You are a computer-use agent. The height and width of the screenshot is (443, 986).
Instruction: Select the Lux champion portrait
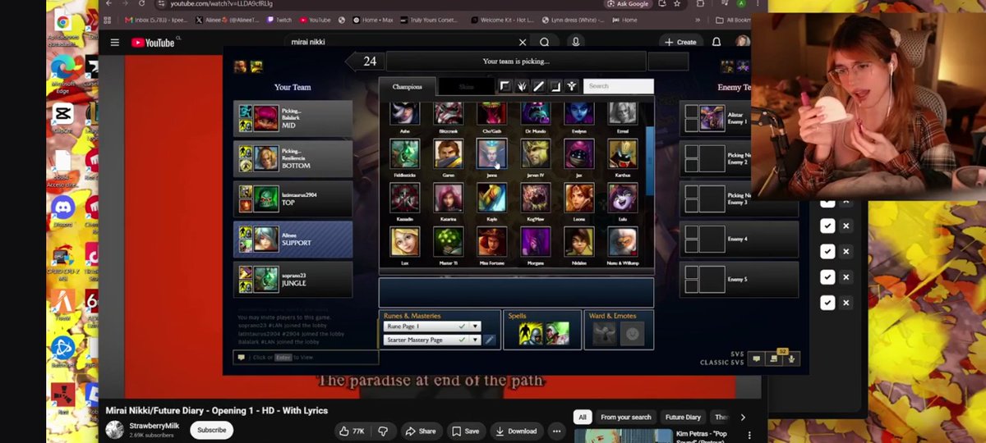coord(404,242)
